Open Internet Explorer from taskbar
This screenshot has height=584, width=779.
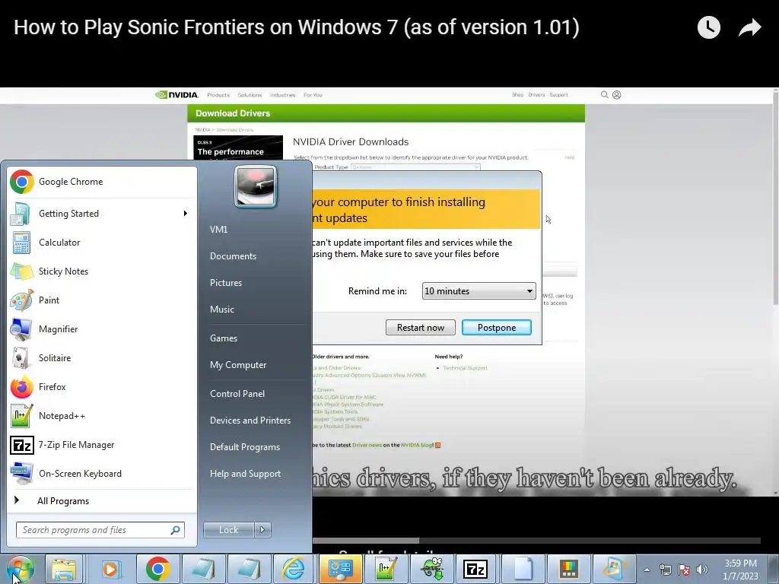click(294, 569)
